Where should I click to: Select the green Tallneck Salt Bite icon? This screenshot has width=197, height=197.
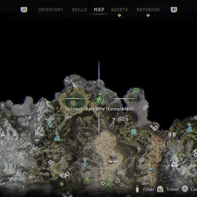pos(99,99)
